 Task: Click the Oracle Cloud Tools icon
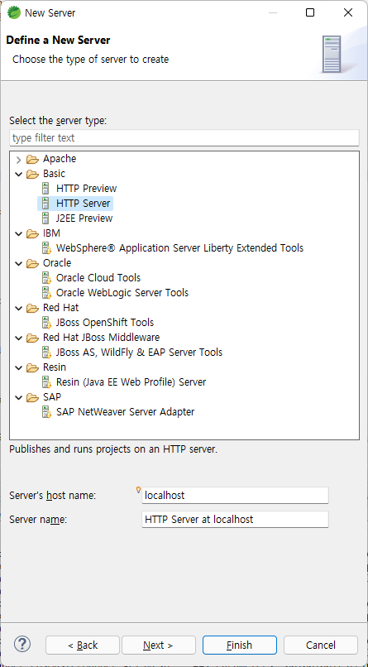[x=46, y=278]
